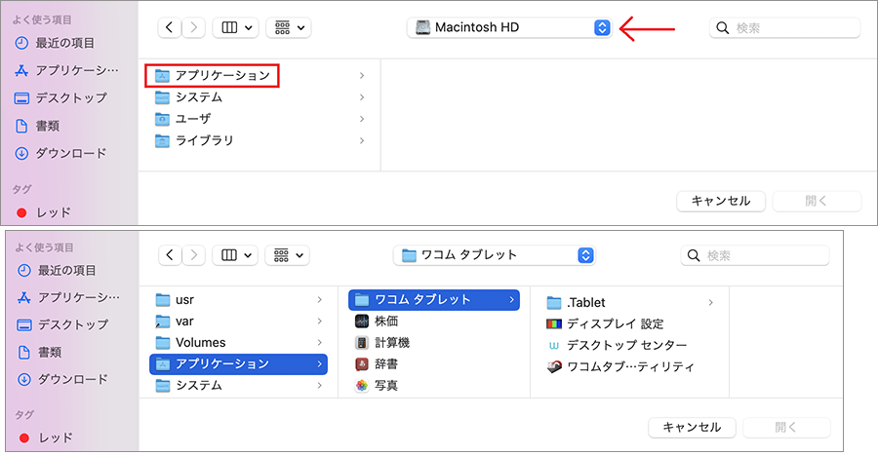Open the grouping menu in the bottom dialog
The image size is (878, 455).
pyautogui.click(x=287, y=255)
